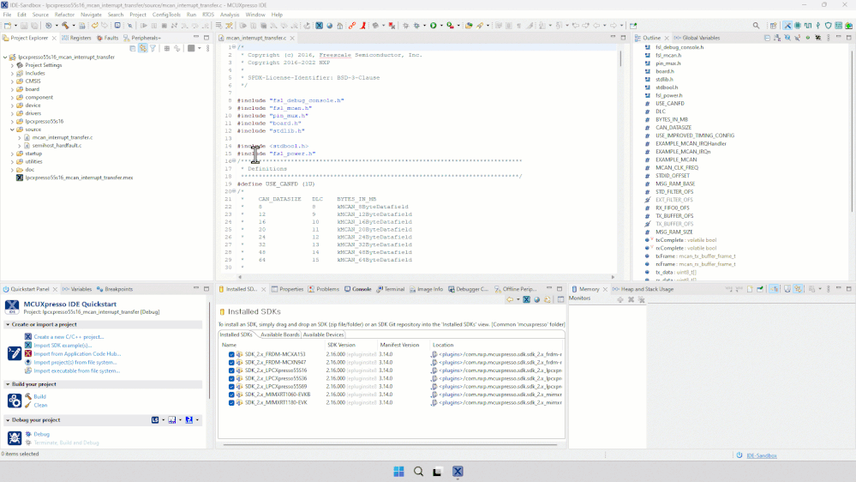Screen dimensions: 856x482
Task: Open the RTOS menu
Action: pos(208,15)
